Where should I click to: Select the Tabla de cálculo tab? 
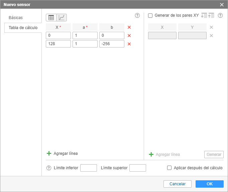coord(23,28)
